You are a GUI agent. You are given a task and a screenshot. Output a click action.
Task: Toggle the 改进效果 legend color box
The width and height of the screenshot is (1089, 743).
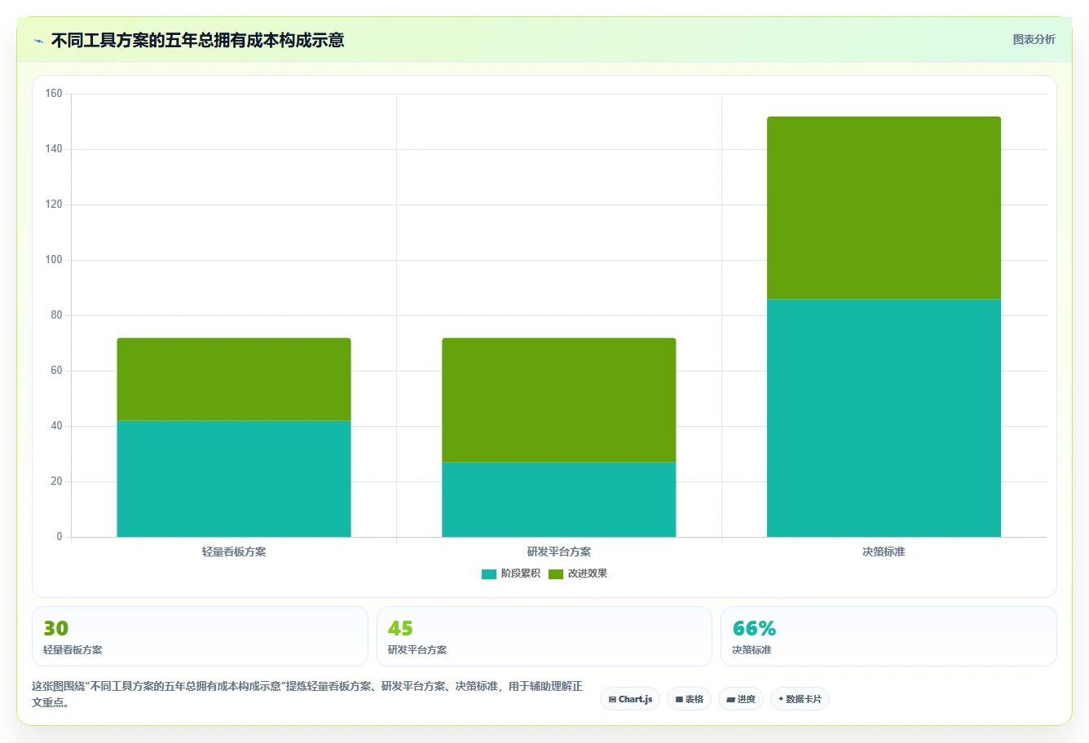click(x=556, y=574)
